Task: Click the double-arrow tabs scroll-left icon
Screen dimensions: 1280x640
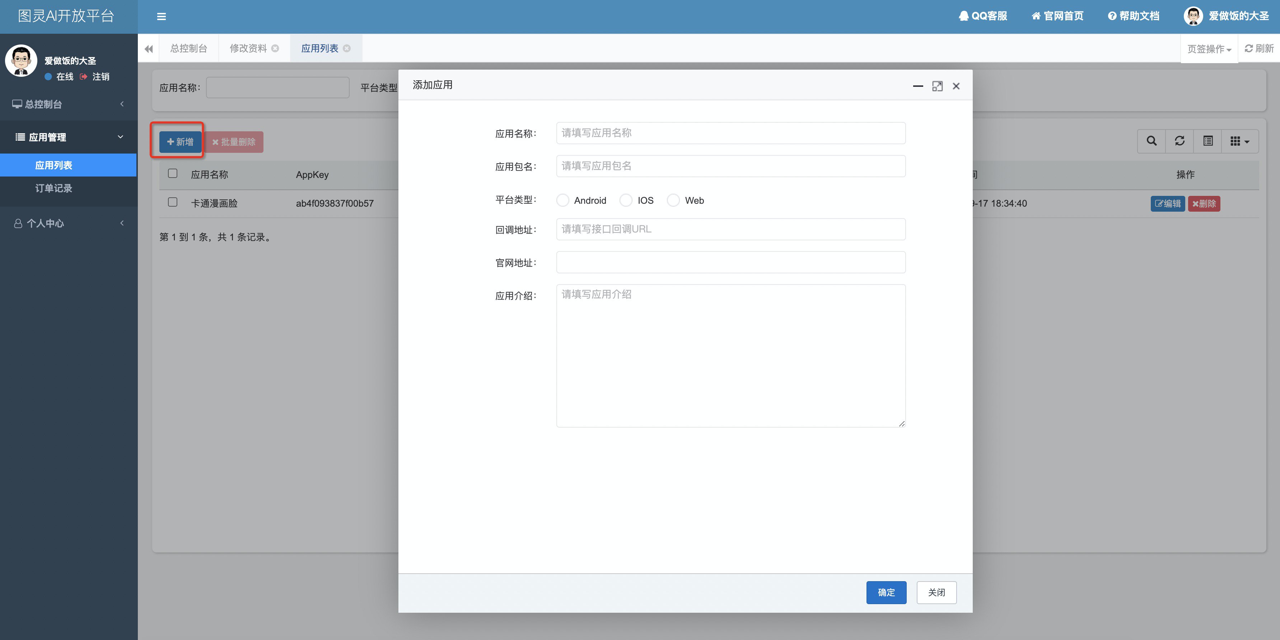Action: coord(149,49)
